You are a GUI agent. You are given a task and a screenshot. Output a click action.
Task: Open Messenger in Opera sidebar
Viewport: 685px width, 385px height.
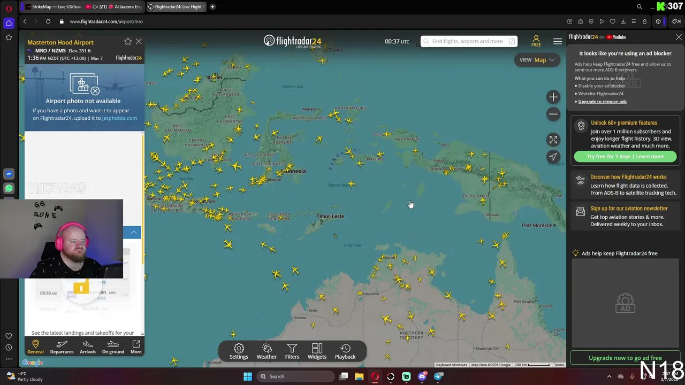pos(9,174)
